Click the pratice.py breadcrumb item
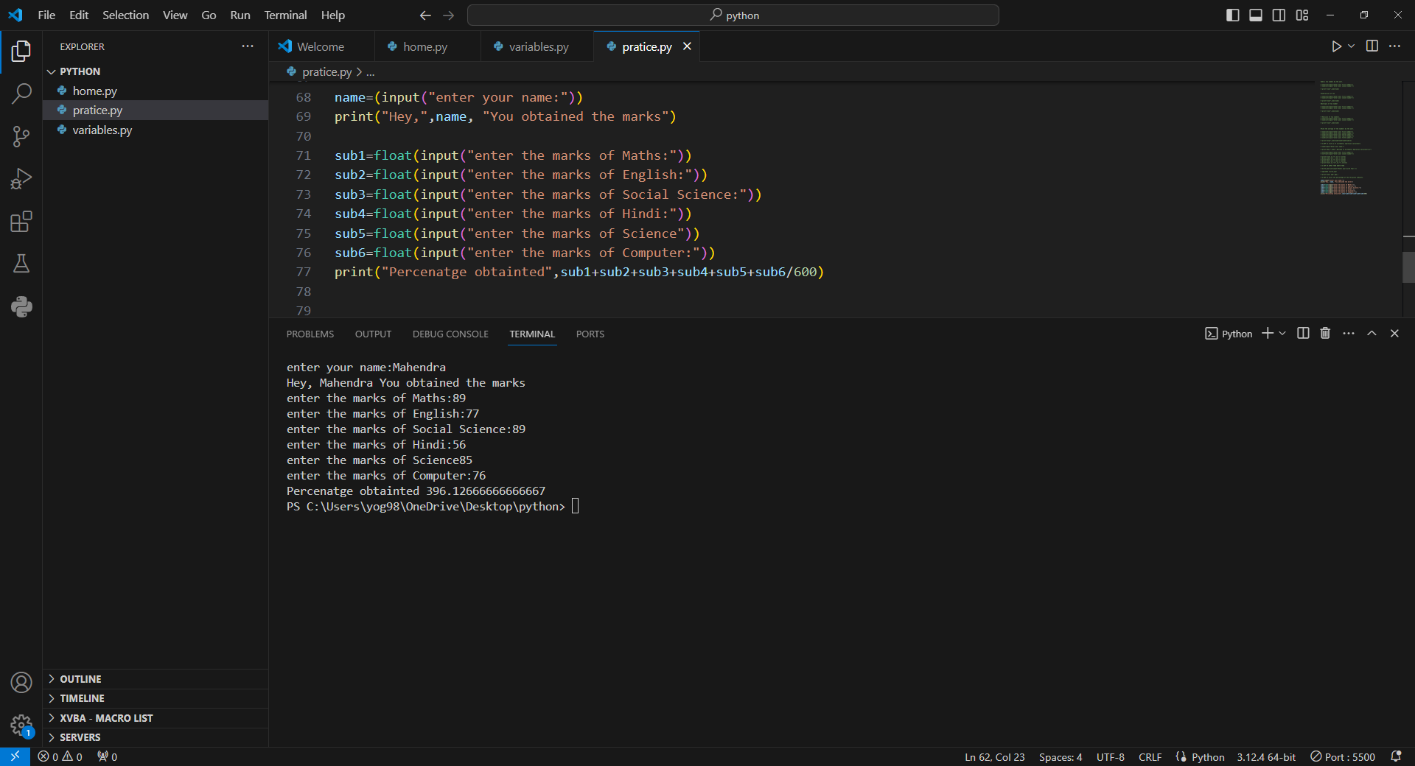This screenshot has height=766, width=1415. coord(326,72)
